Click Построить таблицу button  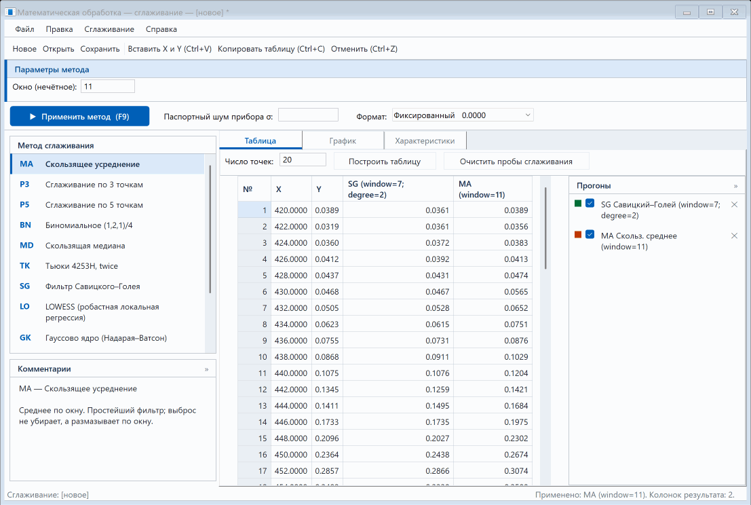(385, 162)
